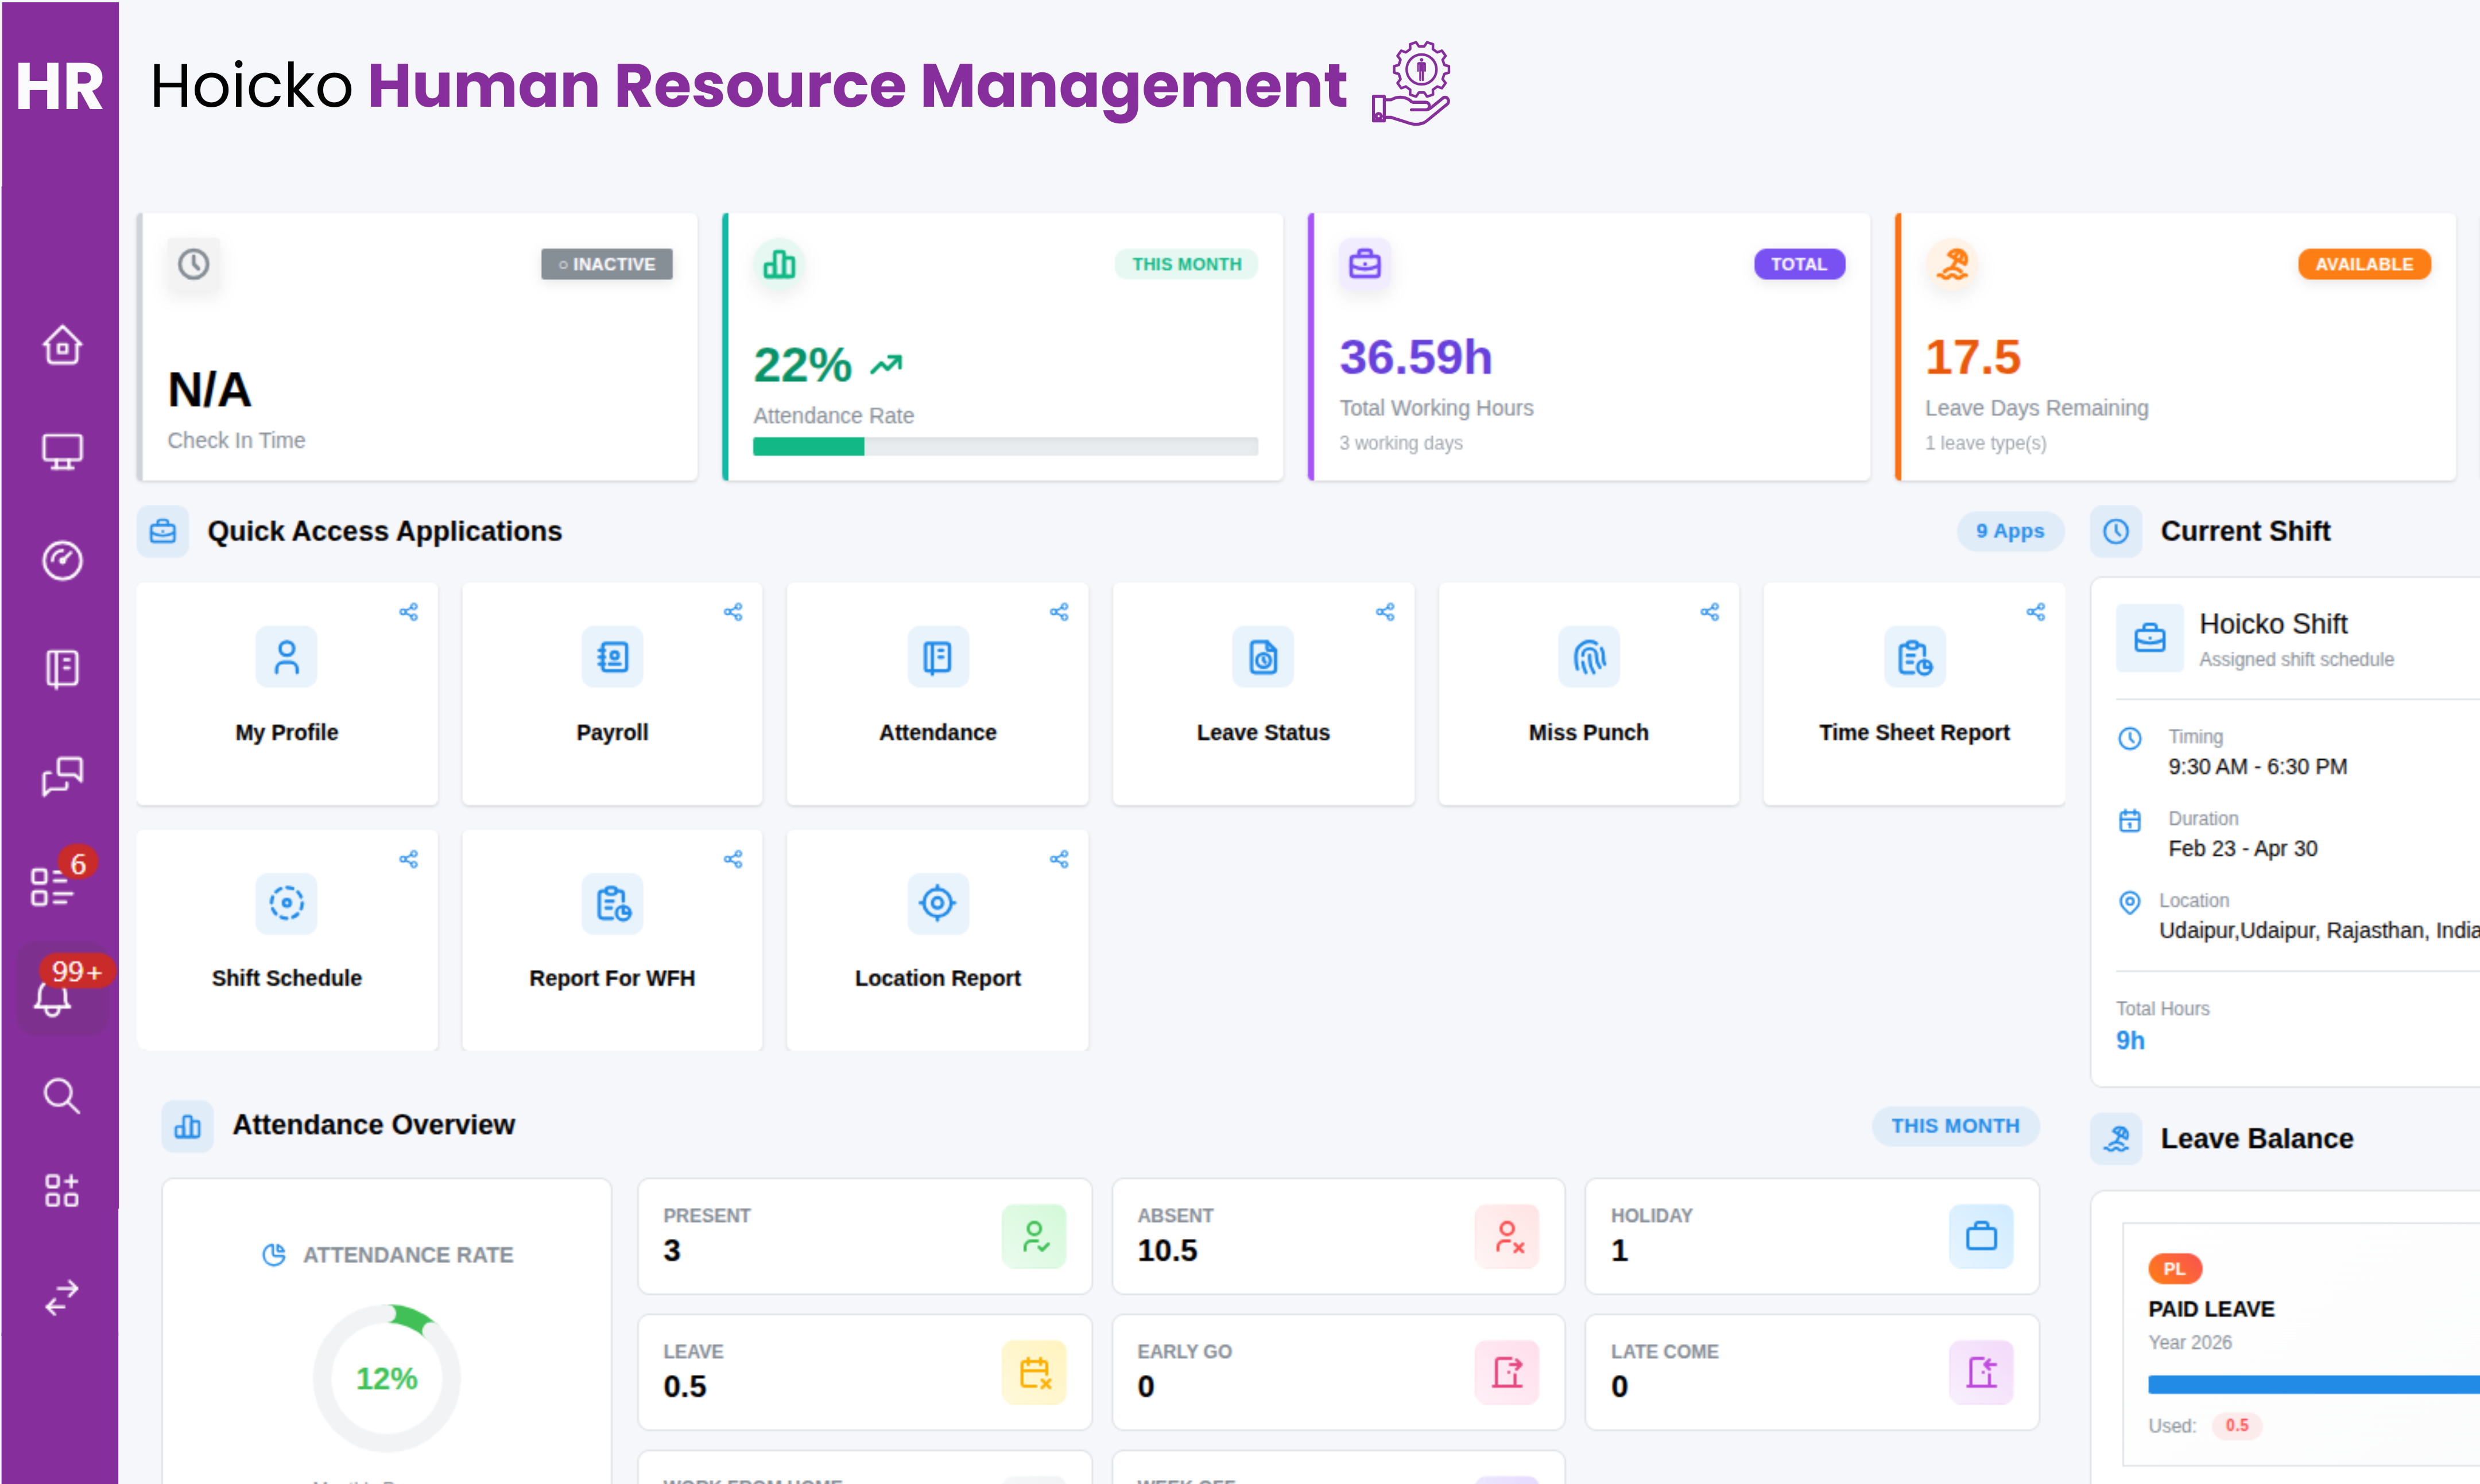Click the swap arrows icon in sidebar
This screenshot has height=1484, width=2480.
(x=62, y=1297)
